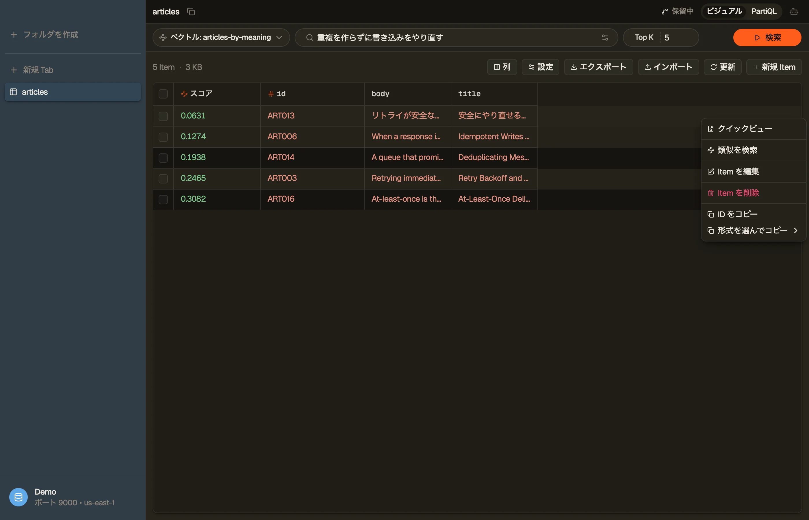The height and width of the screenshot is (520, 809).
Task: Choose 類似を検索 from the context menu
Action: [753, 150]
